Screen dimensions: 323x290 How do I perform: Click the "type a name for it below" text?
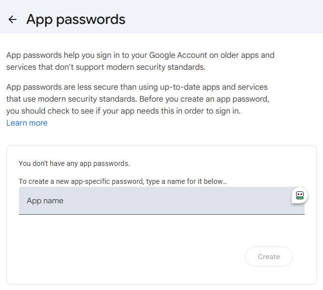pyautogui.click(x=187, y=181)
